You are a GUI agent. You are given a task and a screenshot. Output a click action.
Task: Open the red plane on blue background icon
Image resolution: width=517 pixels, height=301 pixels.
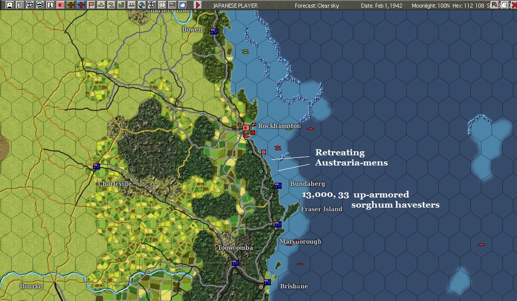tap(81, 5)
